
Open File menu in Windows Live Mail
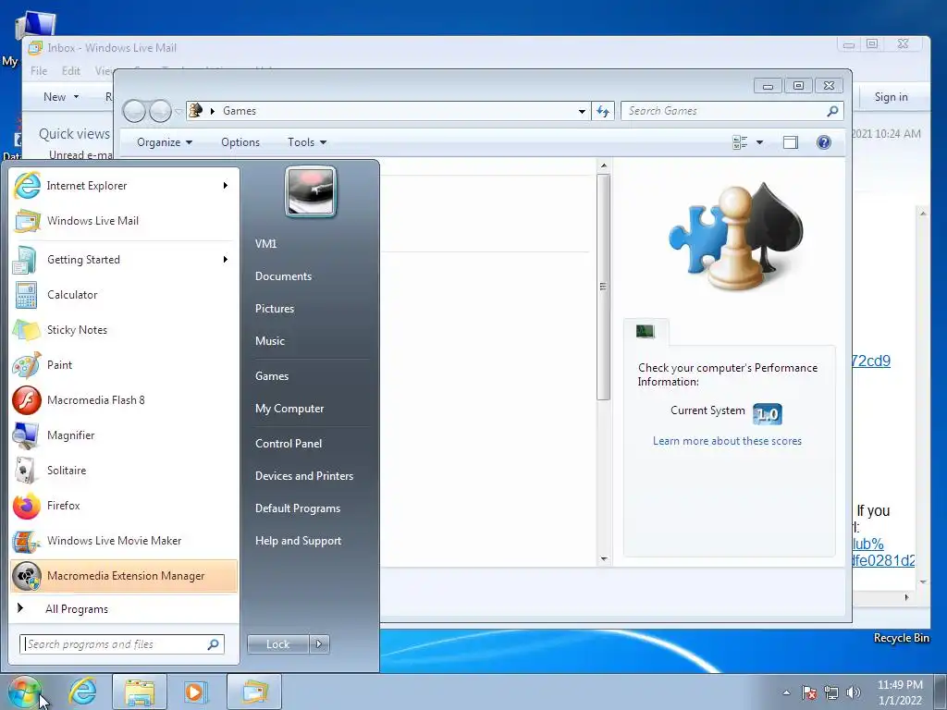tap(39, 70)
